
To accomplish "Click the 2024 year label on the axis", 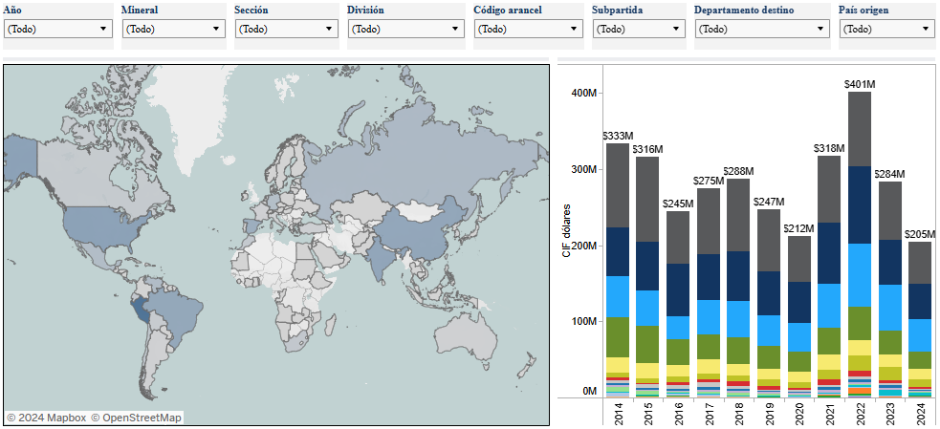I will (920, 413).
